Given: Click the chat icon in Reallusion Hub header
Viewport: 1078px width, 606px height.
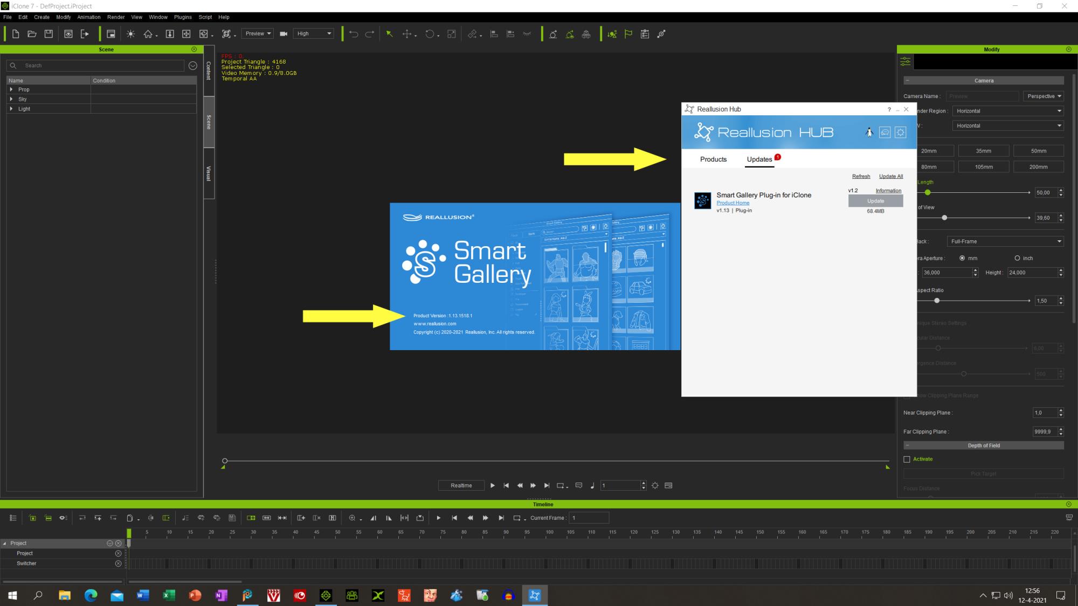Looking at the screenshot, I should pyautogui.click(x=884, y=132).
